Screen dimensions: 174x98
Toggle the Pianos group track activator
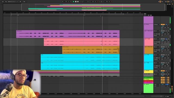(163, 24)
